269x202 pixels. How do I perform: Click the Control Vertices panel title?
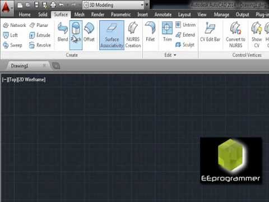247,55
